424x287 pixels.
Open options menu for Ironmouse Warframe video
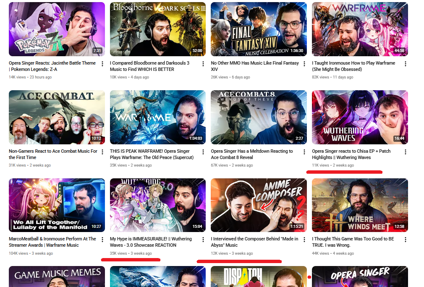(x=406, y=64)
